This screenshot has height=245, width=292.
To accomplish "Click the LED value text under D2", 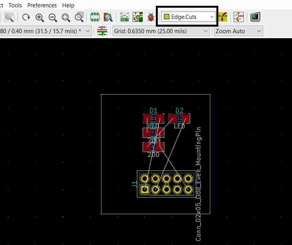I will 179,126.
